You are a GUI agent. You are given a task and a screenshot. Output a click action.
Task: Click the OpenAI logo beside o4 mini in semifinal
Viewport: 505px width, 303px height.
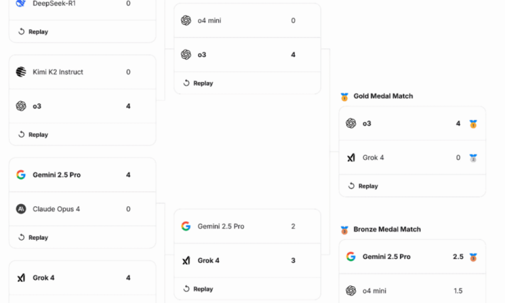pyautogui.click(x=186, y=21)
